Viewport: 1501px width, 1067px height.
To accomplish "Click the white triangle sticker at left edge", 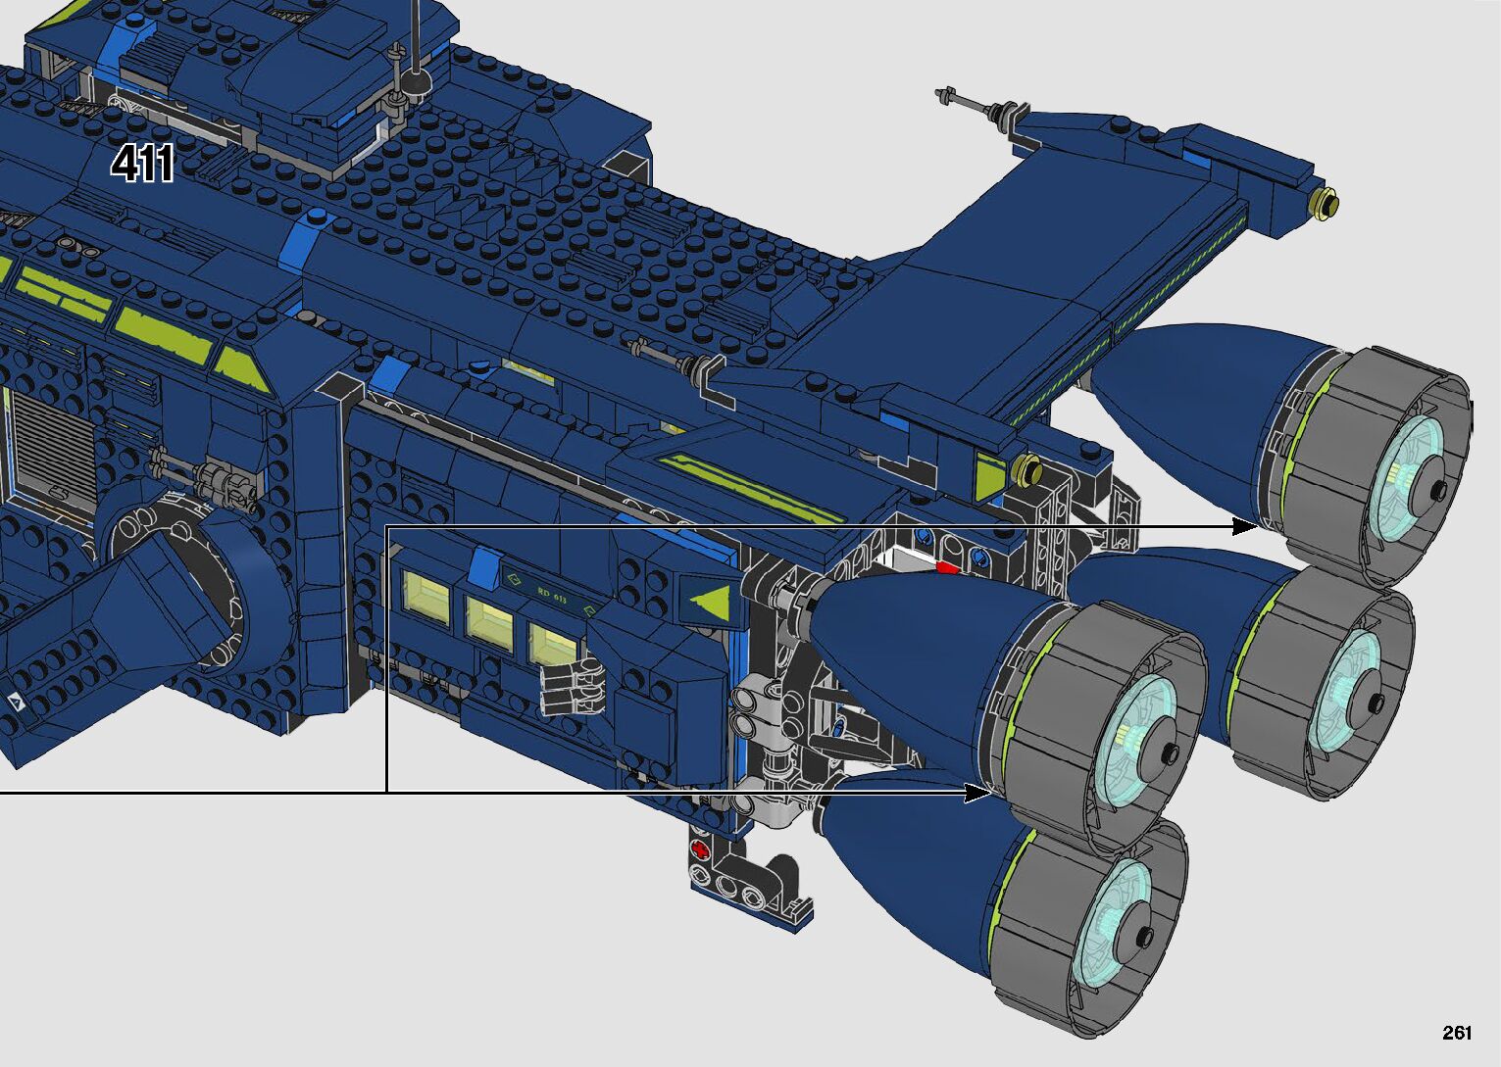I will [x=16, y=702].
